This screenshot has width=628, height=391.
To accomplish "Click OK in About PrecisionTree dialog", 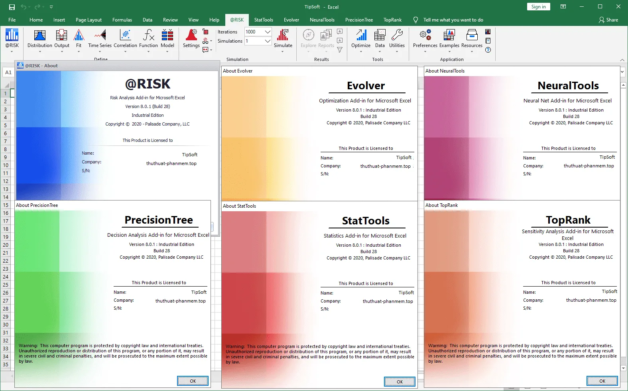I will click(x=193, y=381).
